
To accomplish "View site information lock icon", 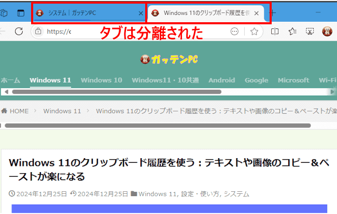I will (38, 32).
